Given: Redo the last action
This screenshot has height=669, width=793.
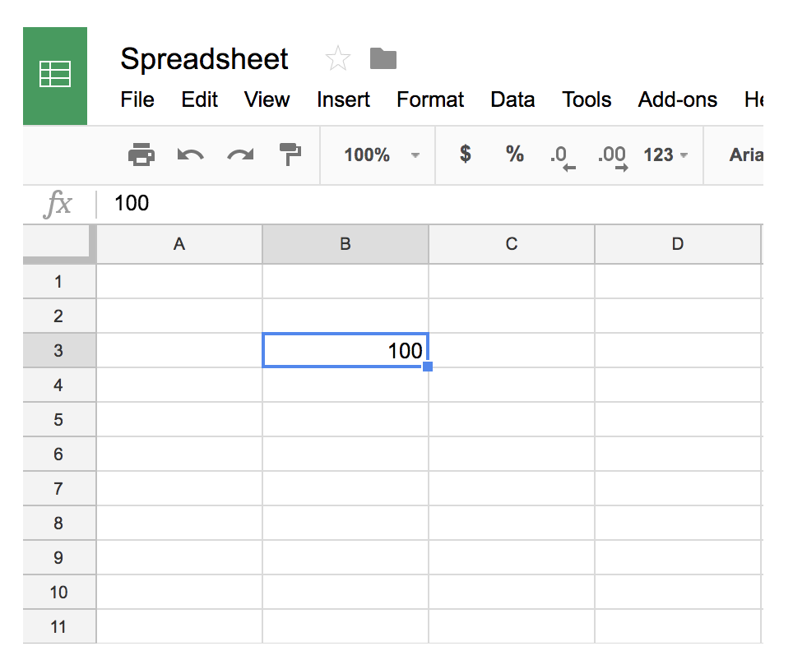Looking at the screenshot, I should click(240, 155).
